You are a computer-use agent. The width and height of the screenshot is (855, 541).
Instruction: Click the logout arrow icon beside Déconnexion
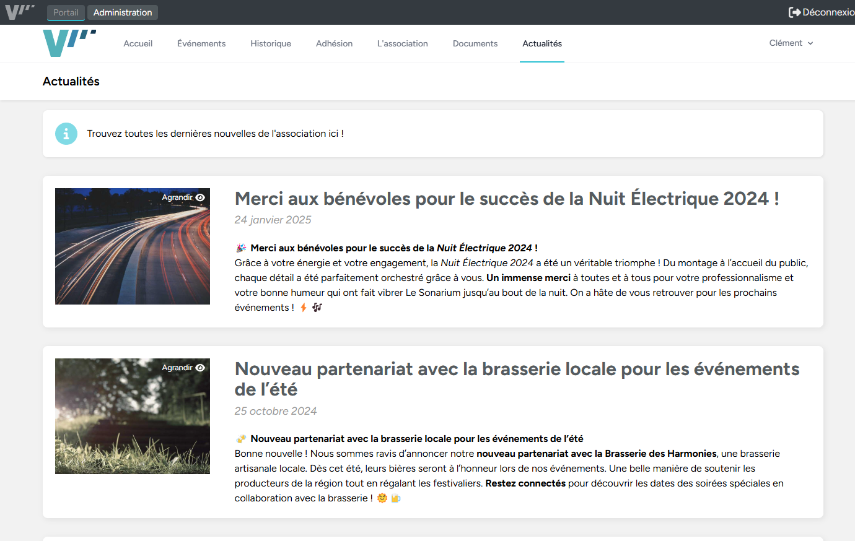(x=795, y=11)
